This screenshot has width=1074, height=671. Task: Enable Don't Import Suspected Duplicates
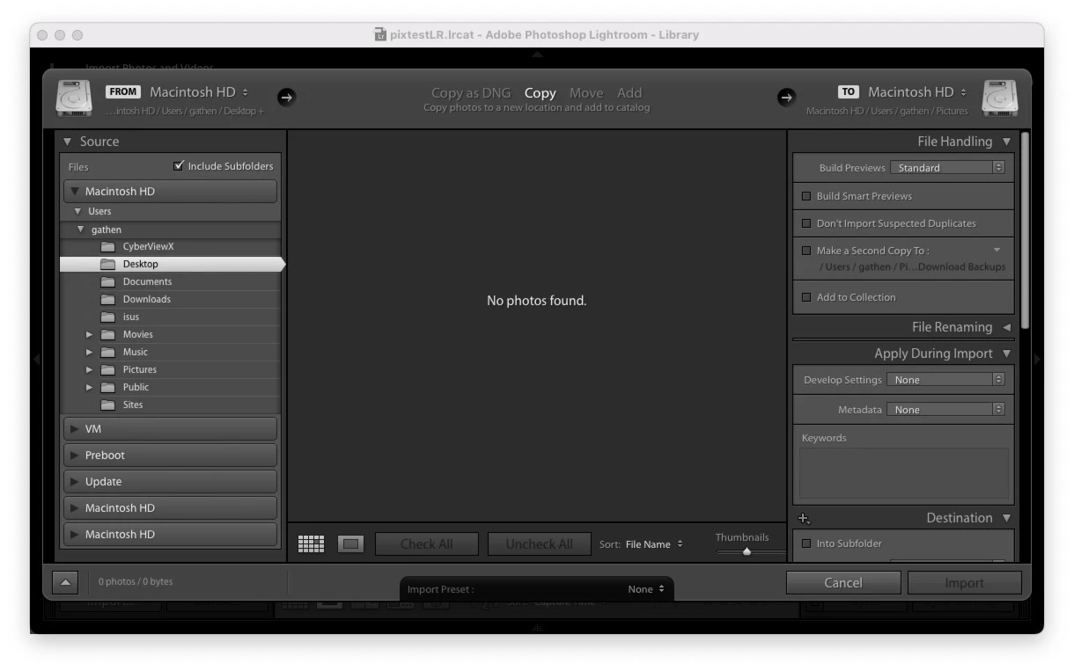point(805,223)
